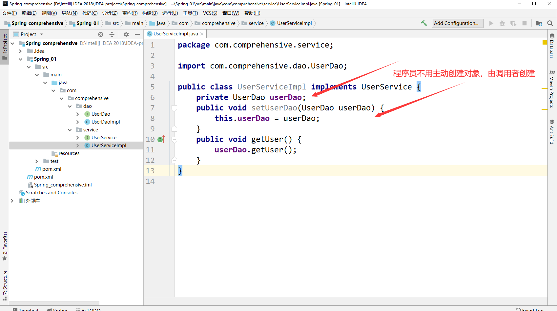Expand the 外部库 external libraries node

[x=12, y=201]
